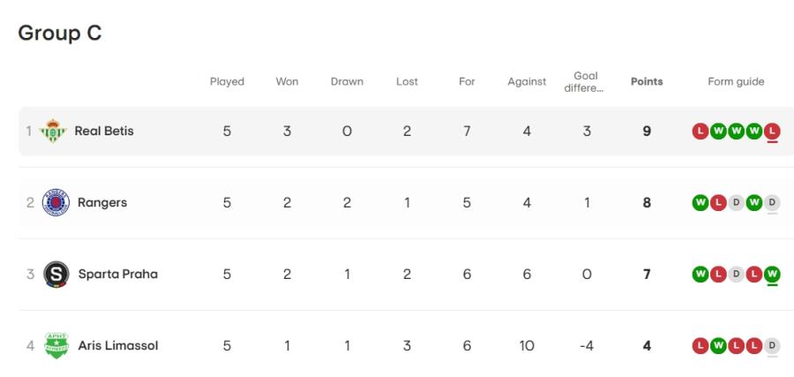Screen dimensions: 794x377
Task: Open the Sparta Praha team link
Action: pyautogui.click(x=118, y=274)
